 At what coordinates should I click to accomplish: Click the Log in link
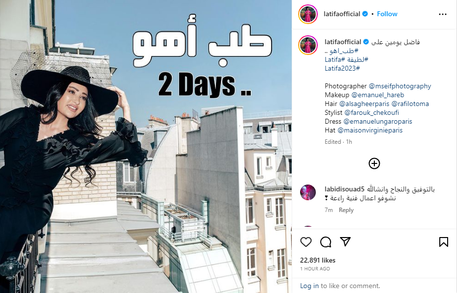pos(309,286)
